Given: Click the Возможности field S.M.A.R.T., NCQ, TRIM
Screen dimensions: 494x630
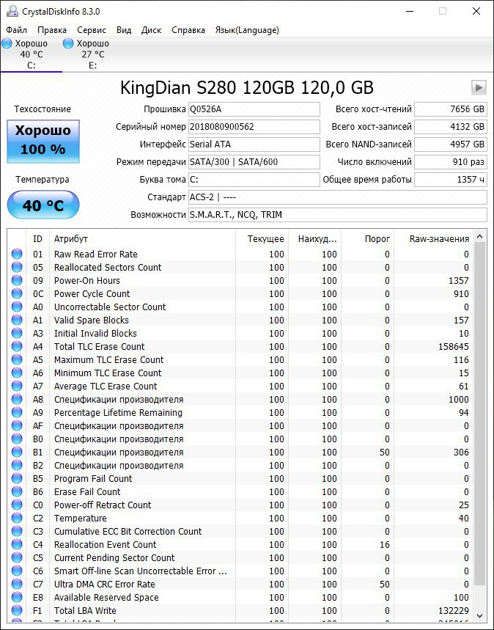Looking at the screenshot, I should click(337, 215).
